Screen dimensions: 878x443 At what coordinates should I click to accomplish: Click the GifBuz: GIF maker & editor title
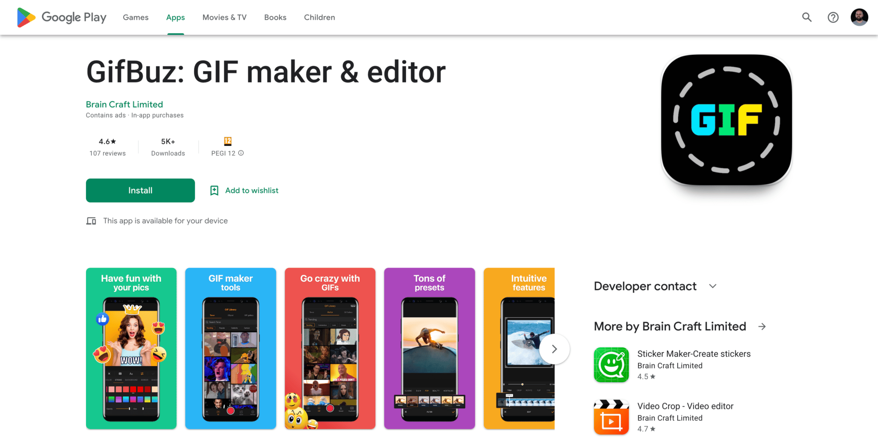point(266,72)
